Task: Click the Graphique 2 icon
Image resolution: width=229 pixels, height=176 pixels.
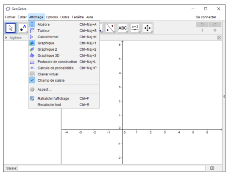Action: pyautogui.click(x=32, y=49)
